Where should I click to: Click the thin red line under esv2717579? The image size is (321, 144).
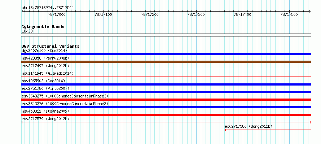(166, 122)
